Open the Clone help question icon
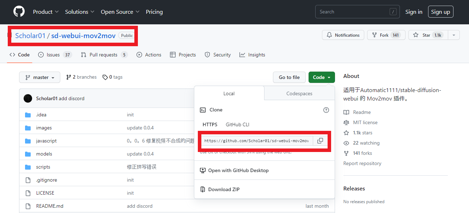 [326, 110]
